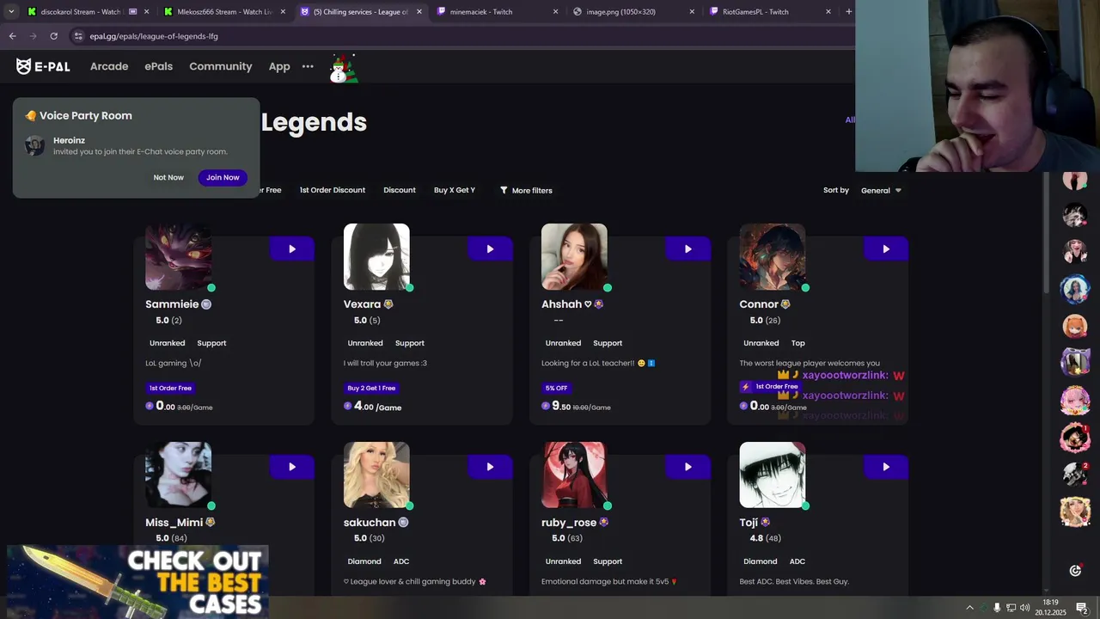Open the App menu item

pyautogui.click(x=279, y=66)
